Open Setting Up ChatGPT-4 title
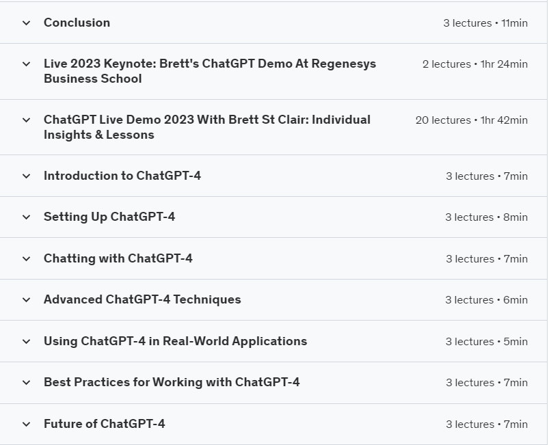549x445 pixels. (109, 217)
